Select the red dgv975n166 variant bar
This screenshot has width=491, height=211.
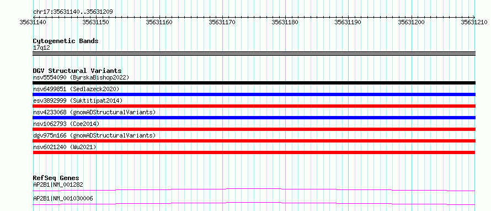tap(254, 141)
